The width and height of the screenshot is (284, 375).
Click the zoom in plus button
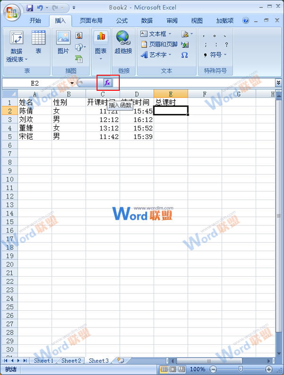269,369
